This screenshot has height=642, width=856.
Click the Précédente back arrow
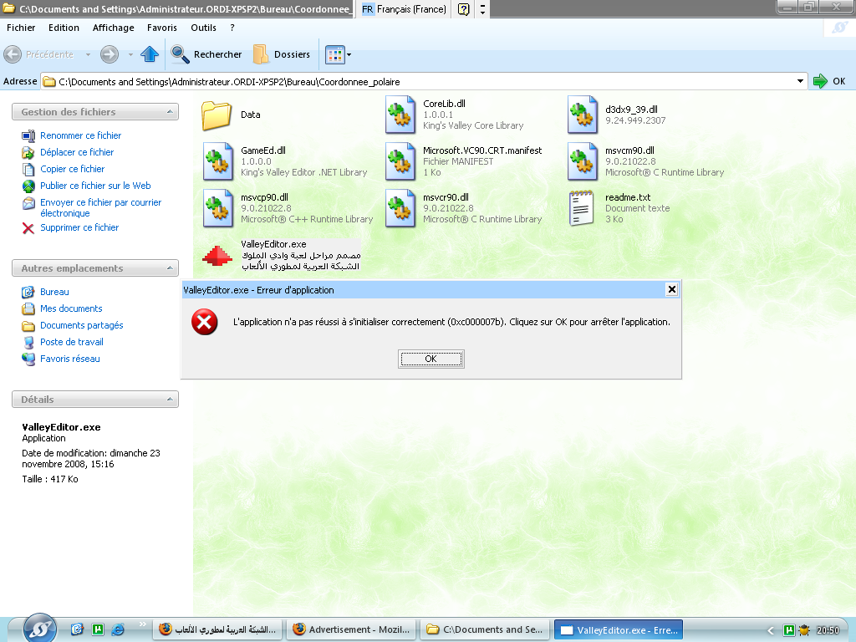pyautogui.click(x=13, y=54)
